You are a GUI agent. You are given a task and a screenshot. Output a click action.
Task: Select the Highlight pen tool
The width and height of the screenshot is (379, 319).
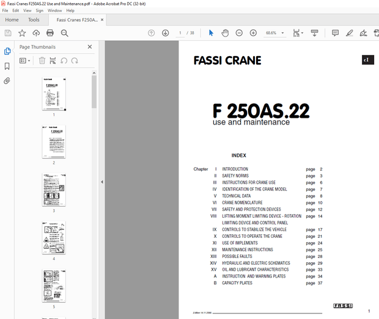(349, 33)
